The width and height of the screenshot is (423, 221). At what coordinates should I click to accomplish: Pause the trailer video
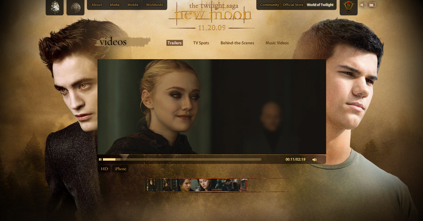100,159
